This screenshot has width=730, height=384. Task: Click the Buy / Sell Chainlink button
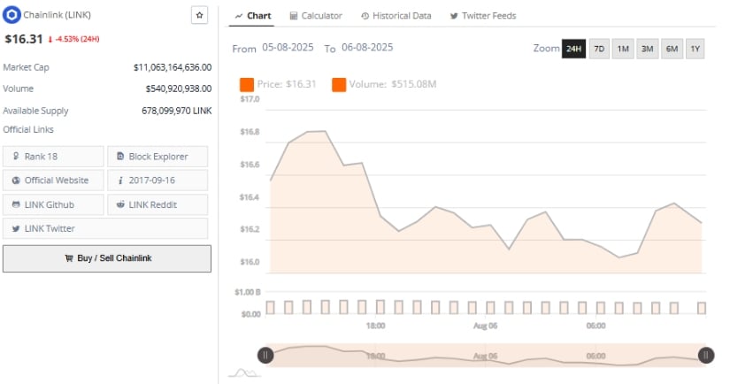pyautogui.click(x=106, y=258)
